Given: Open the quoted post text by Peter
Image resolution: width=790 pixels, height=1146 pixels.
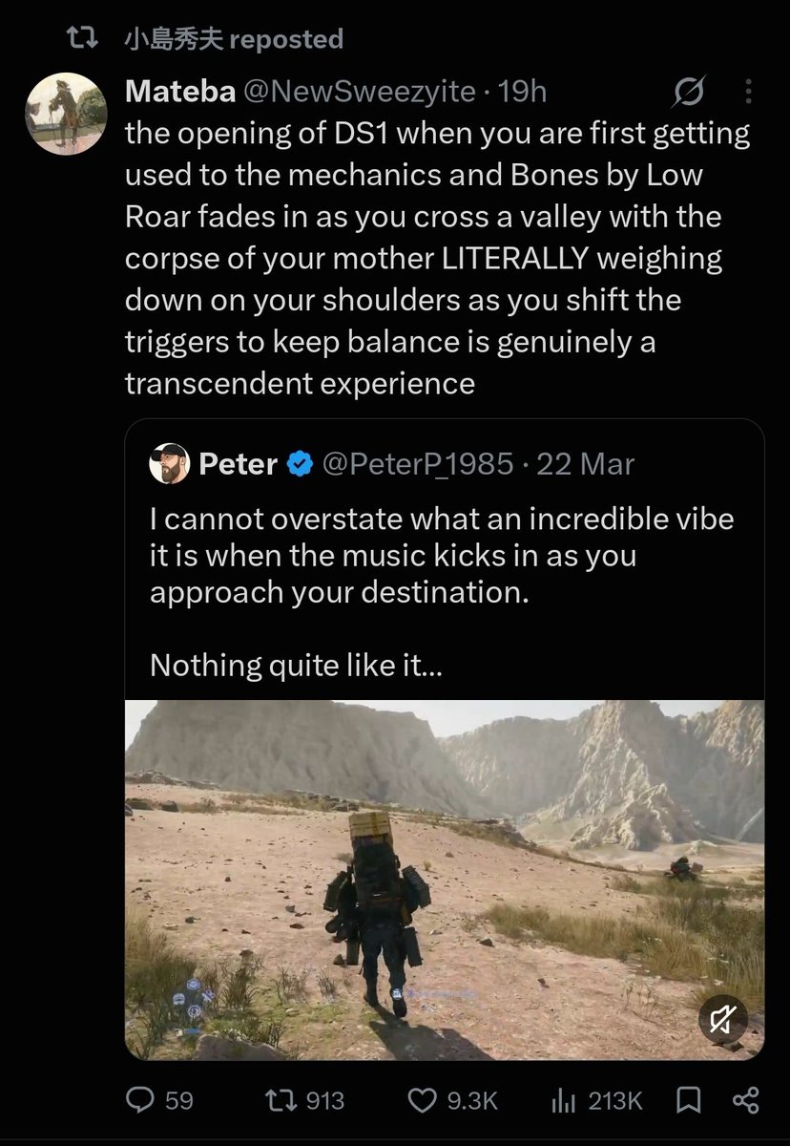Looking at the screenshot, I should (442, 591).
